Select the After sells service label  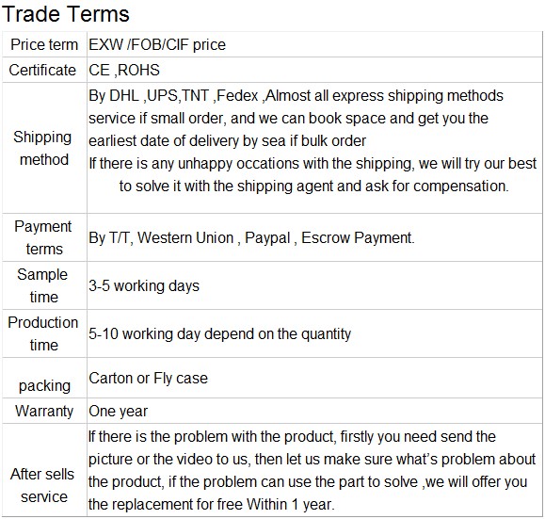click(x=42, y=485)
